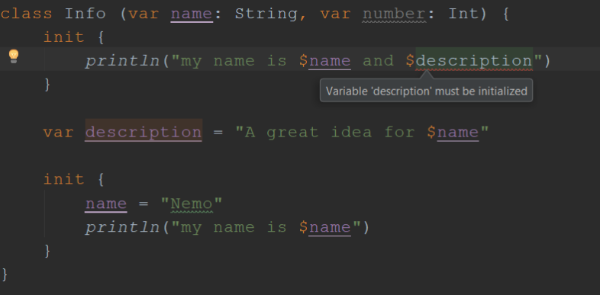The image size is (600, 295).
Task: Click the name variable being assigned Nemo
Action: click(106, 204)
